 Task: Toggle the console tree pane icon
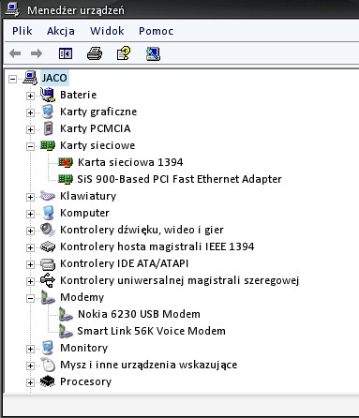click(66, 53)
